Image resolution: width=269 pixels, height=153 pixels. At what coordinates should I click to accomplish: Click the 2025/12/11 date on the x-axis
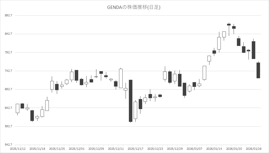click(116, 149)
